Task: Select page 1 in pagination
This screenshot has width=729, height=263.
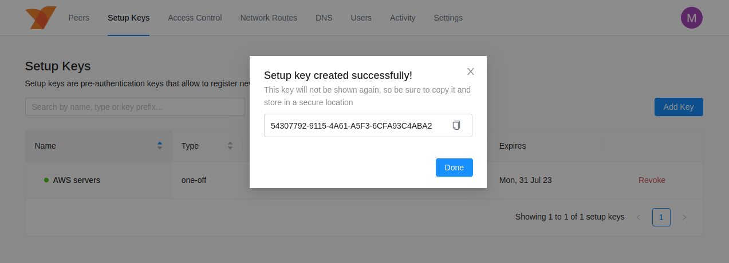Action: (x=661, y=217)
